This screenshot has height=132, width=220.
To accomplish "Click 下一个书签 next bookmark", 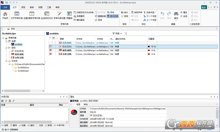I will [150, 16].
